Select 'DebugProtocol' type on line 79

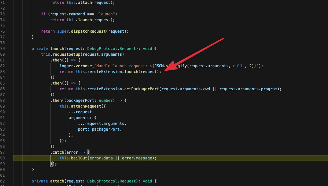pyautogui.click(x=102, y=49)
